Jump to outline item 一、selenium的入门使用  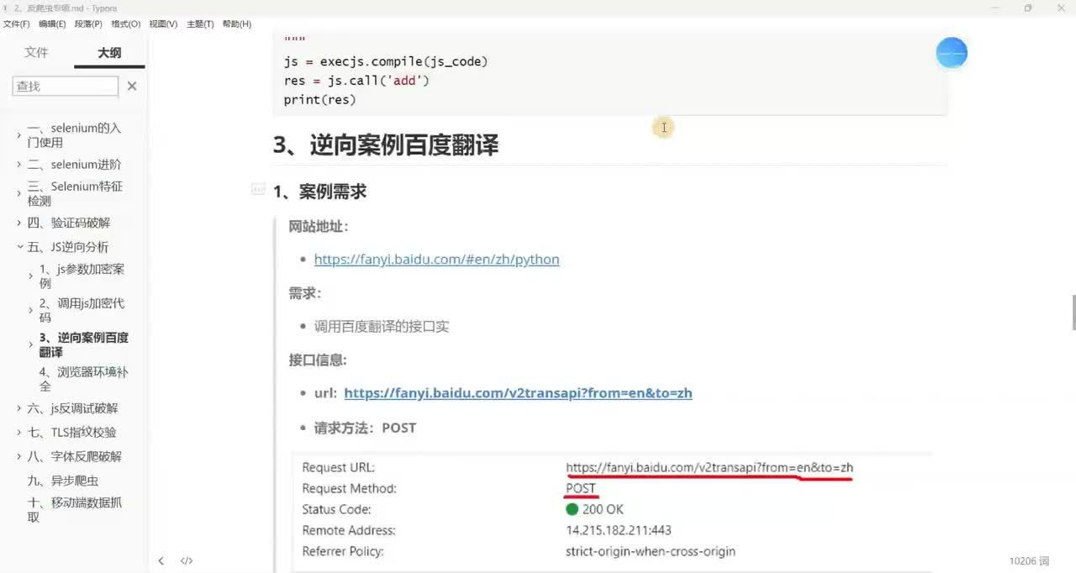pos(74,135)
